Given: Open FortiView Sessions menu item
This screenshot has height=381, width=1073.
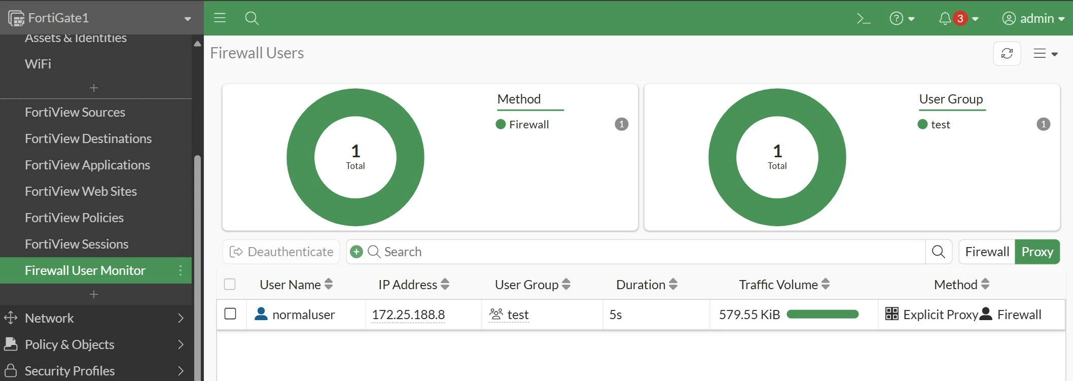Looking at the screenshot, I should (x=77, y=244).
